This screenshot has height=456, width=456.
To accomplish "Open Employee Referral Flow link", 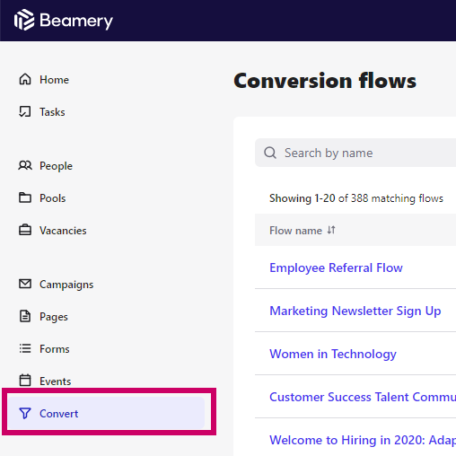I will coord(336,267).
